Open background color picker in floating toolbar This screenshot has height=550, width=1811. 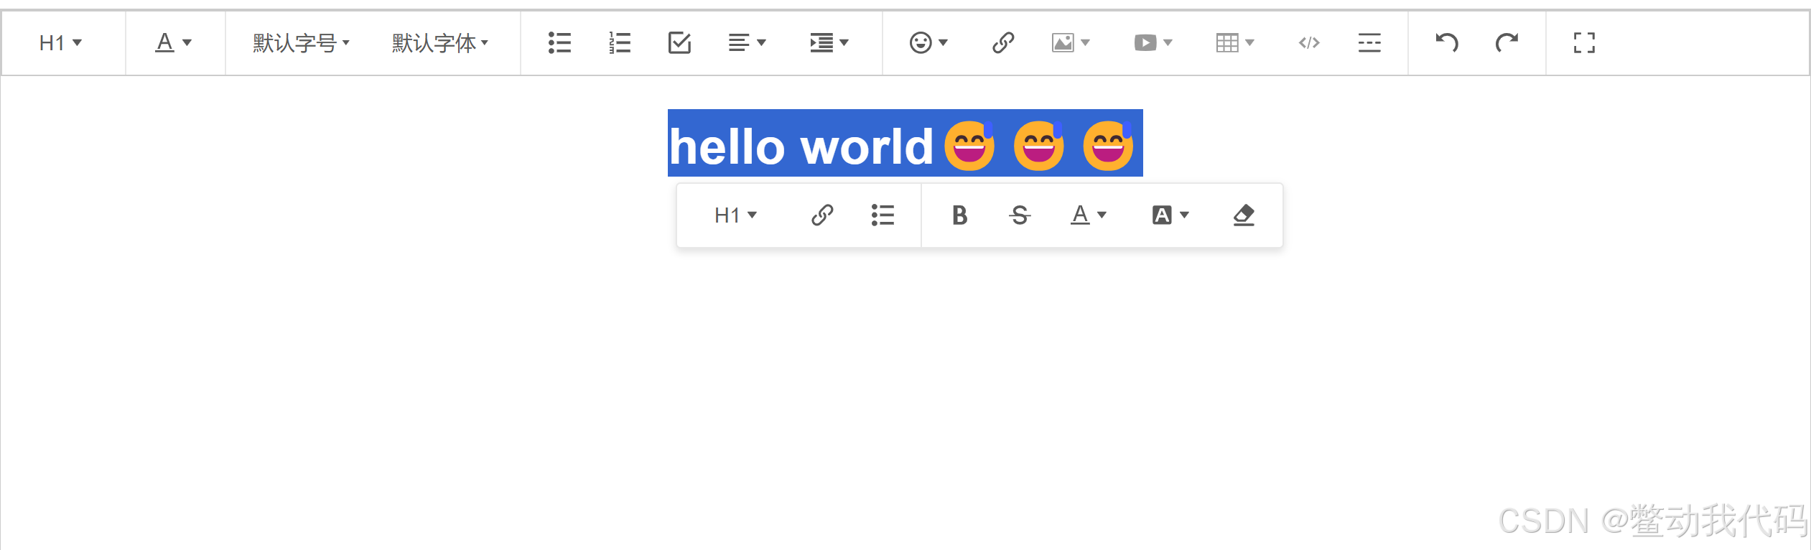[1170, 215]
